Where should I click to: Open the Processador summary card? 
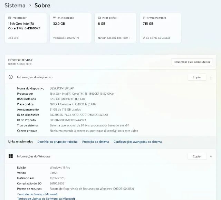click(26, 28)
